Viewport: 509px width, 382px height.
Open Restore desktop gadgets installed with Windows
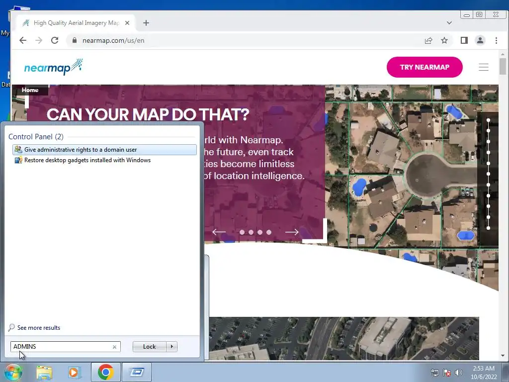[x=104, y=160]
